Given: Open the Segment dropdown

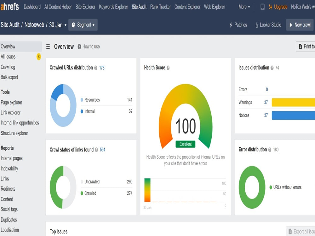Looking at the screenshot, I should tap(83, 25).
